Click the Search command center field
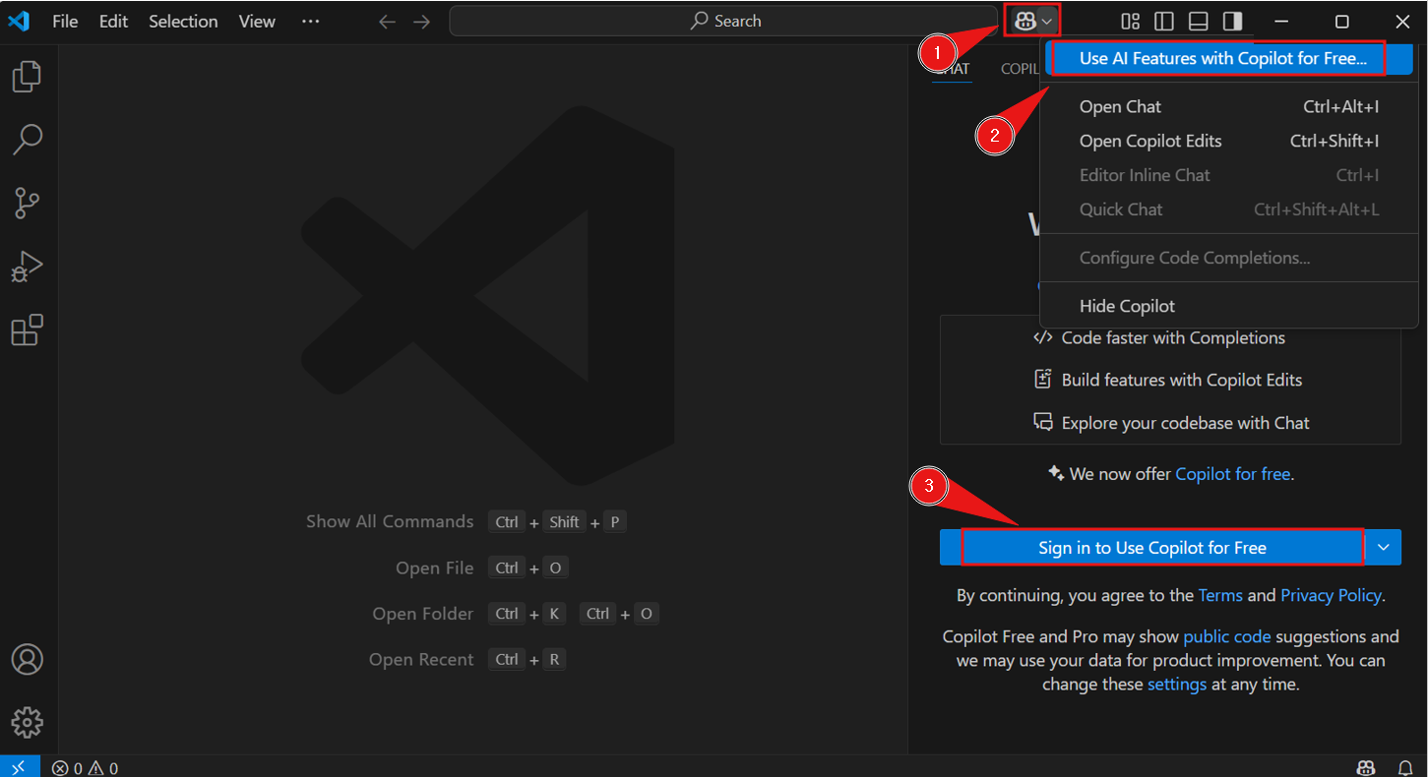The width and height of the screenshot is (1428, 777). tap(725, 21)
